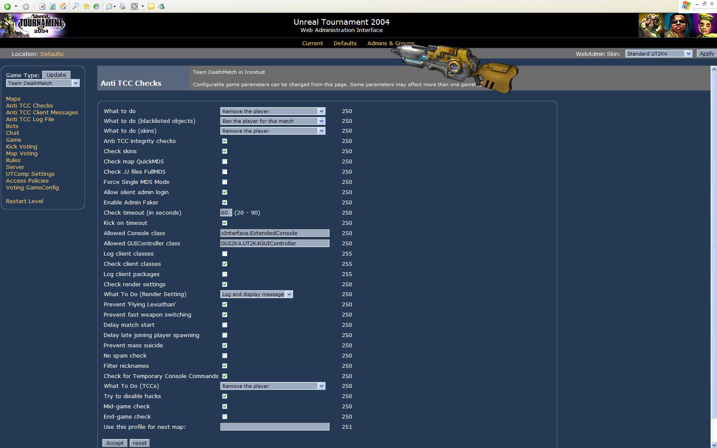Open the Current menu tab

(x=312, y=43)
